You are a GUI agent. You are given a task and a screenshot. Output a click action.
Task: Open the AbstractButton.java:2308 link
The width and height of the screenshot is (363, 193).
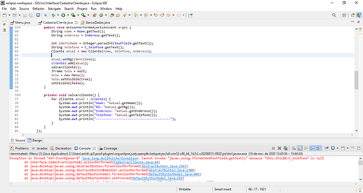(172, 170)
